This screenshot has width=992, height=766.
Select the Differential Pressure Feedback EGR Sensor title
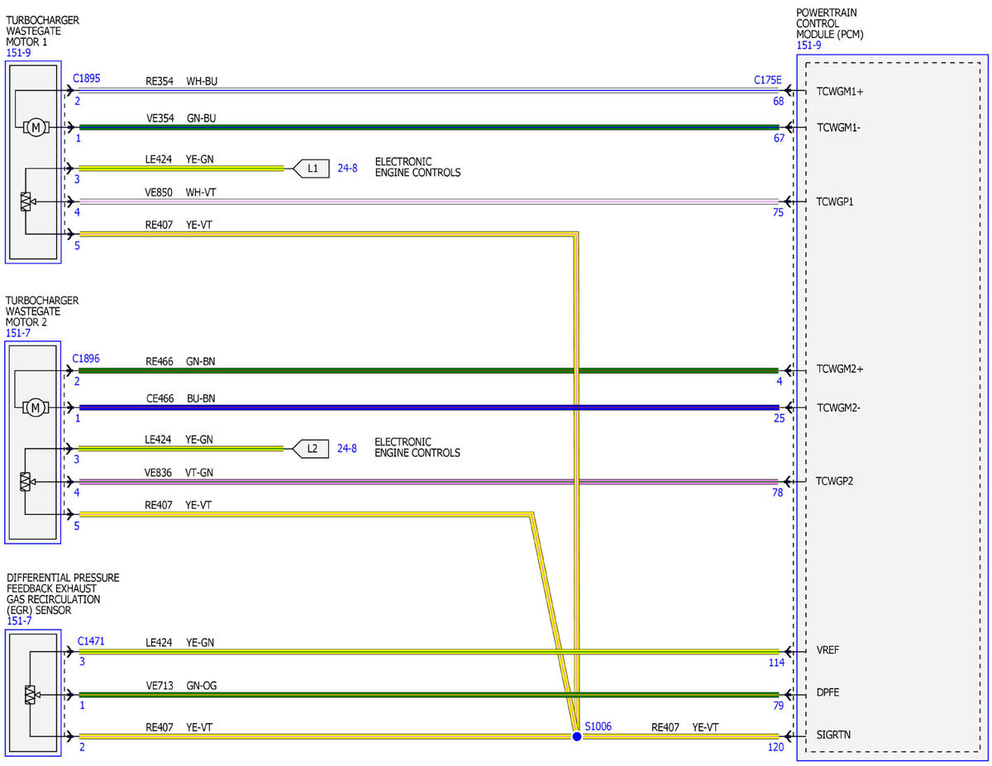coord(63,593)
